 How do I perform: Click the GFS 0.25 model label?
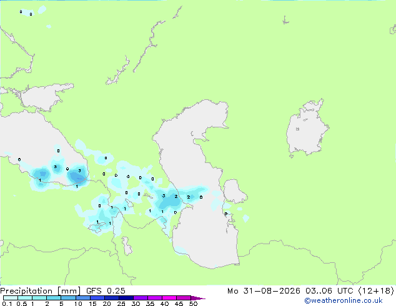point(106,291)
